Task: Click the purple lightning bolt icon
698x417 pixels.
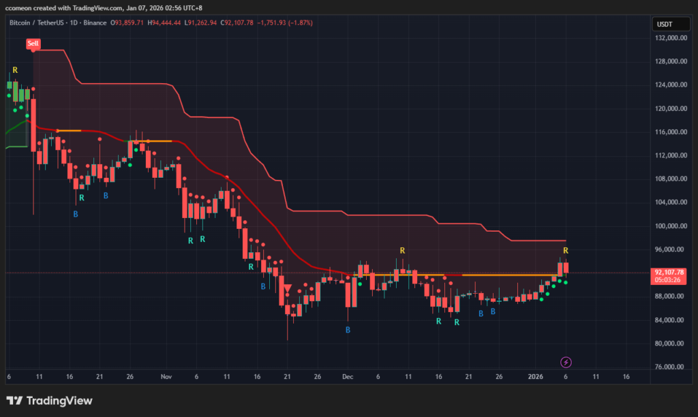Action: (x=565, y=362)
